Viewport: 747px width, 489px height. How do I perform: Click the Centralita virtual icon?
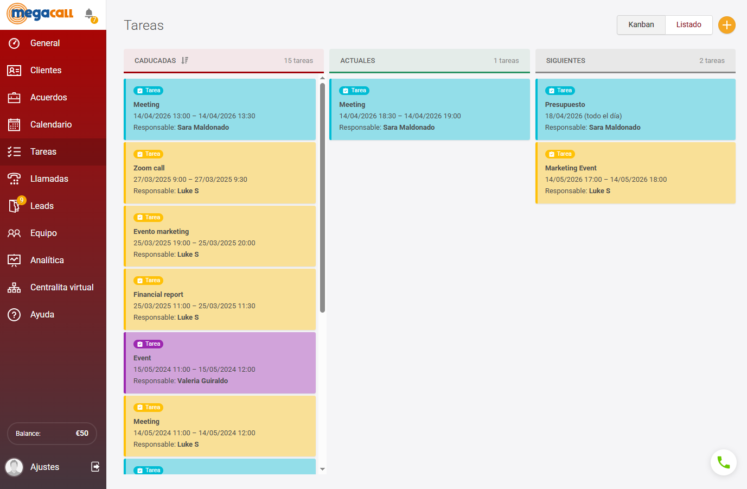tap(14, 287)
